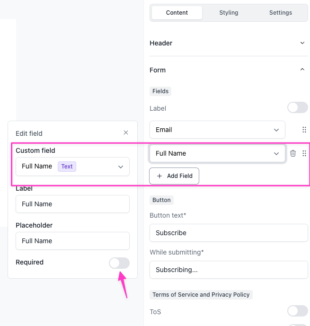Click the Add Field button
Viewport: 310px width, 326px height.
coord(174,176)
